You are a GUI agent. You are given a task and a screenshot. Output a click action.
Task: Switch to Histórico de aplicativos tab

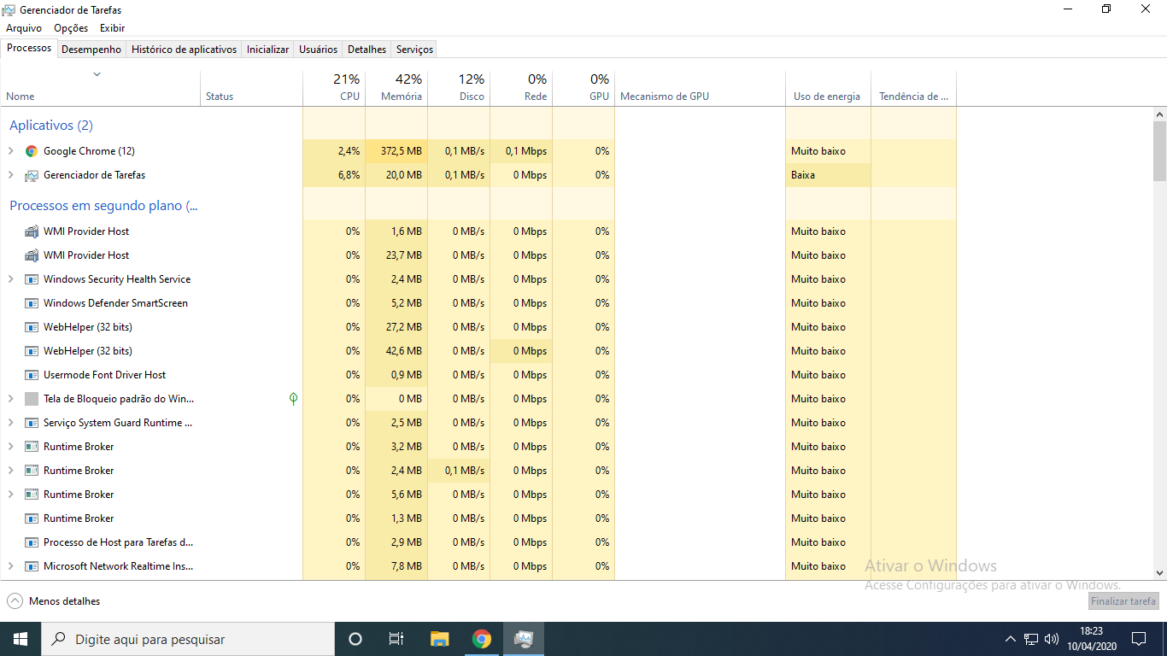(184, 50)
